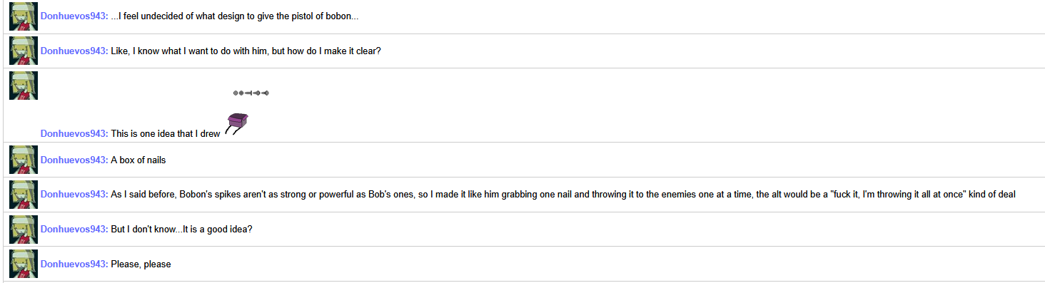
Task: View the small gray row of nails image
Action: [251, 93]
